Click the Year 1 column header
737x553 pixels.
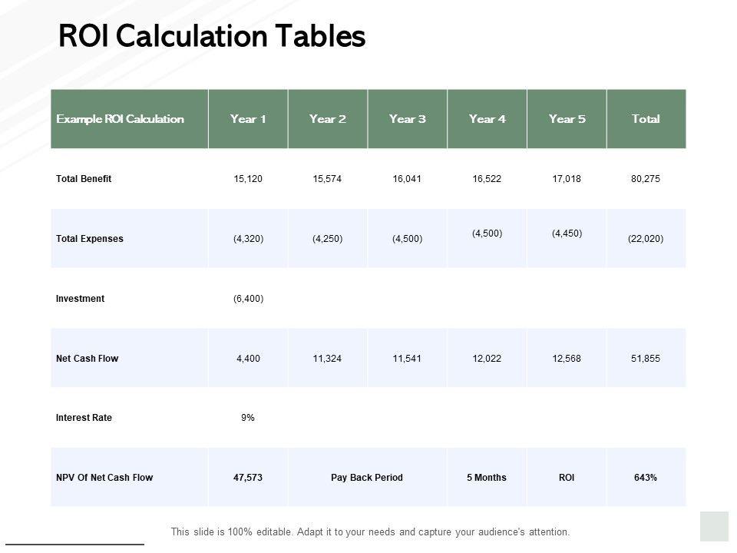pos(248,119)
